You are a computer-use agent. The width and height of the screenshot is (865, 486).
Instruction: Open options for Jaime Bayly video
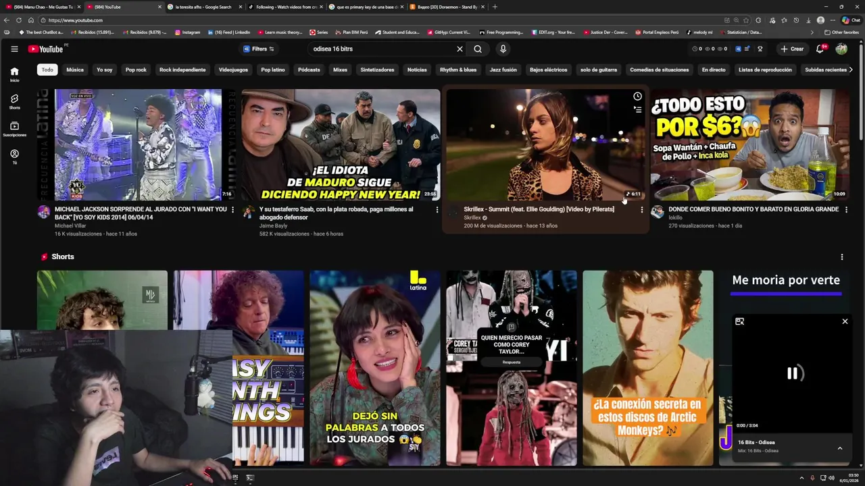pyautogui.click(x=437, y=210)
